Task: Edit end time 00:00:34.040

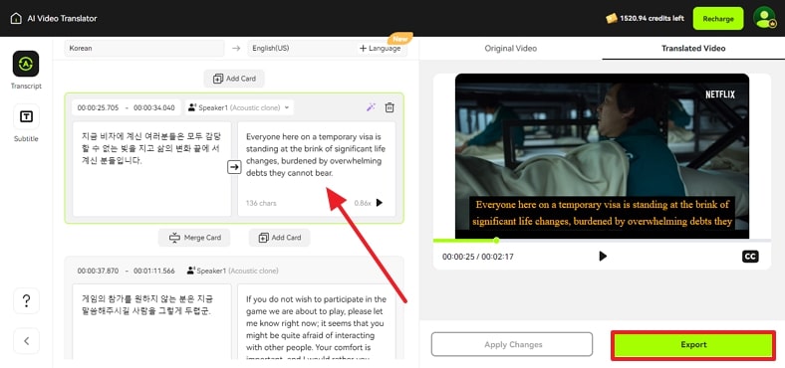Action: click(x=154, y=107)
